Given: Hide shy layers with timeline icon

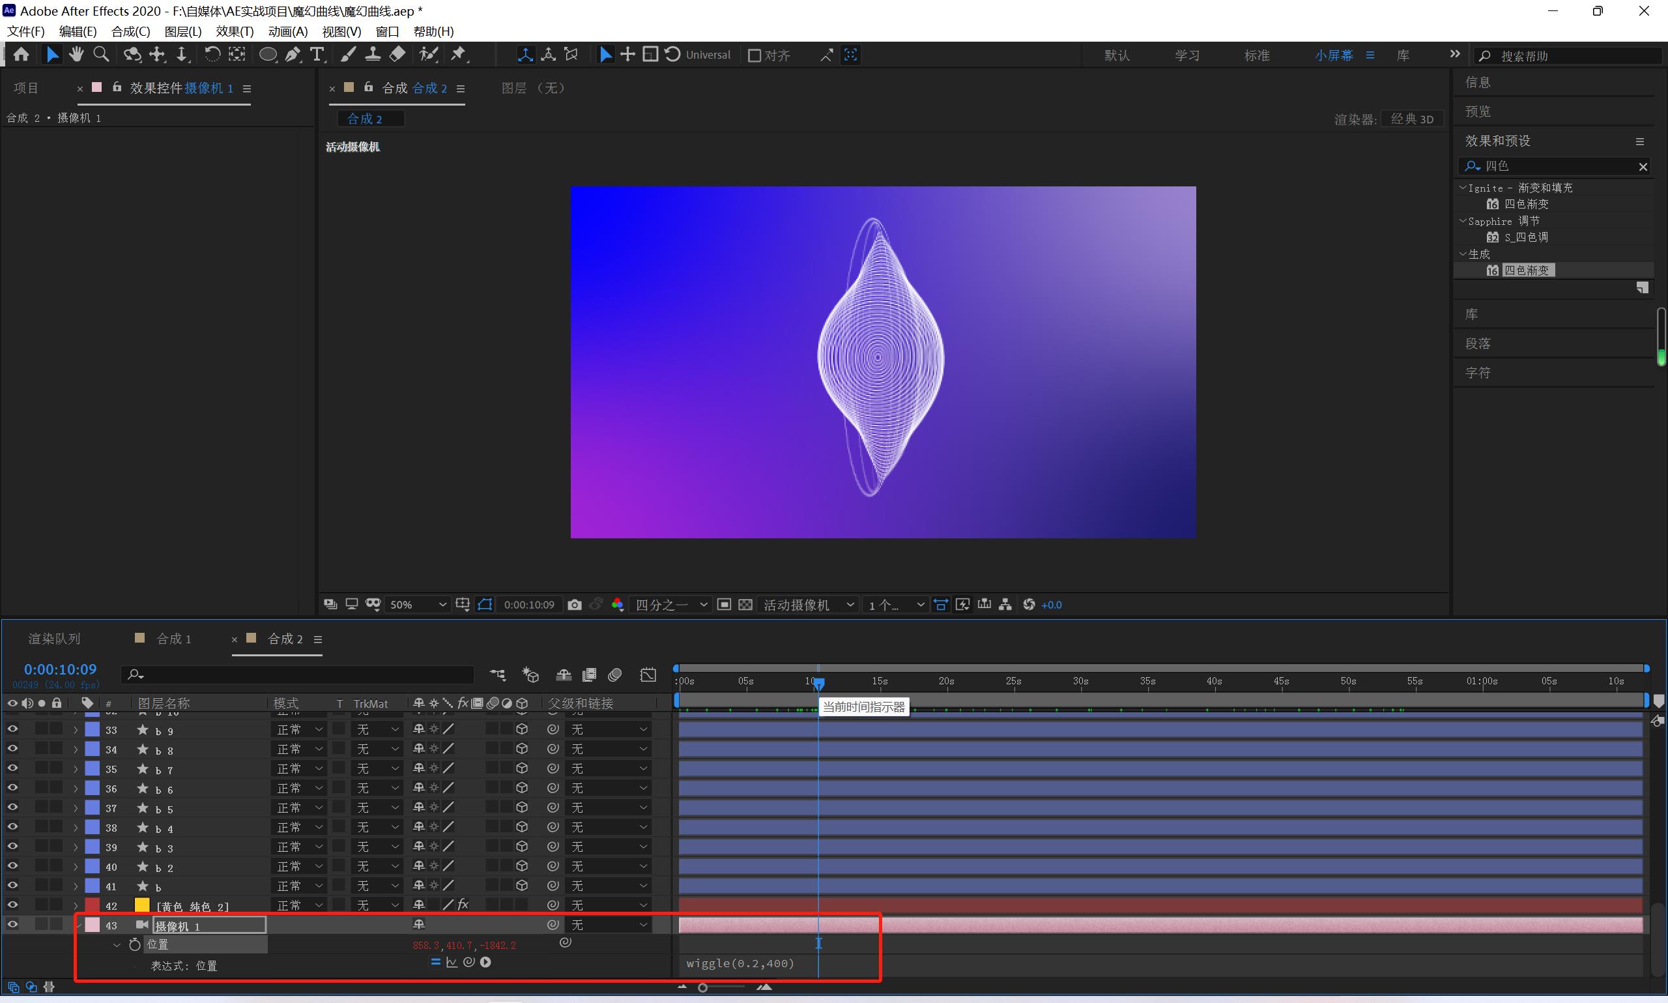Looking at the screenshot, I should 564,675.
